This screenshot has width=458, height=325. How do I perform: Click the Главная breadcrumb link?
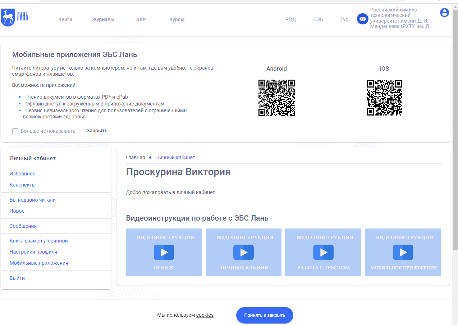(x=135, y=157)
